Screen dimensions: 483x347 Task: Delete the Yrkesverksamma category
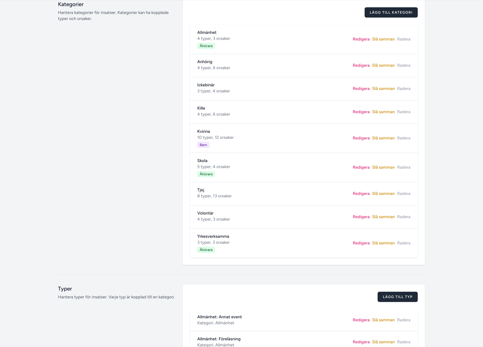404,243
